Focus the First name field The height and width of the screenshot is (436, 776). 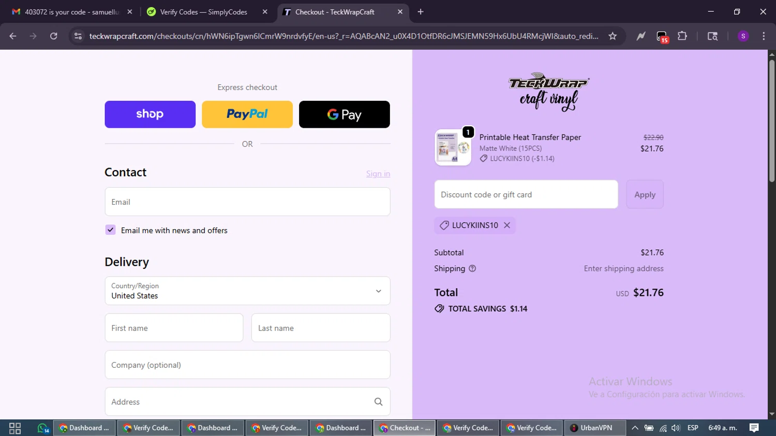tap(174, 328)
